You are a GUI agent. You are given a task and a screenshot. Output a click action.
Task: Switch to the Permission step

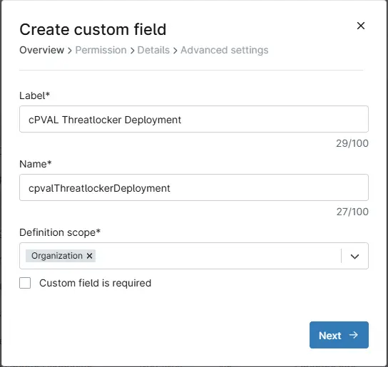(x=101, y=50)
